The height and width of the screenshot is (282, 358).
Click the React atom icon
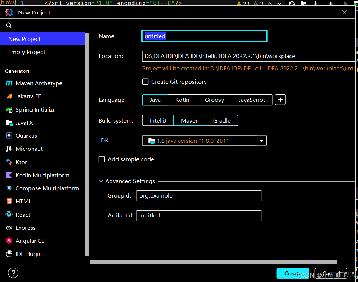pos(9,215)
